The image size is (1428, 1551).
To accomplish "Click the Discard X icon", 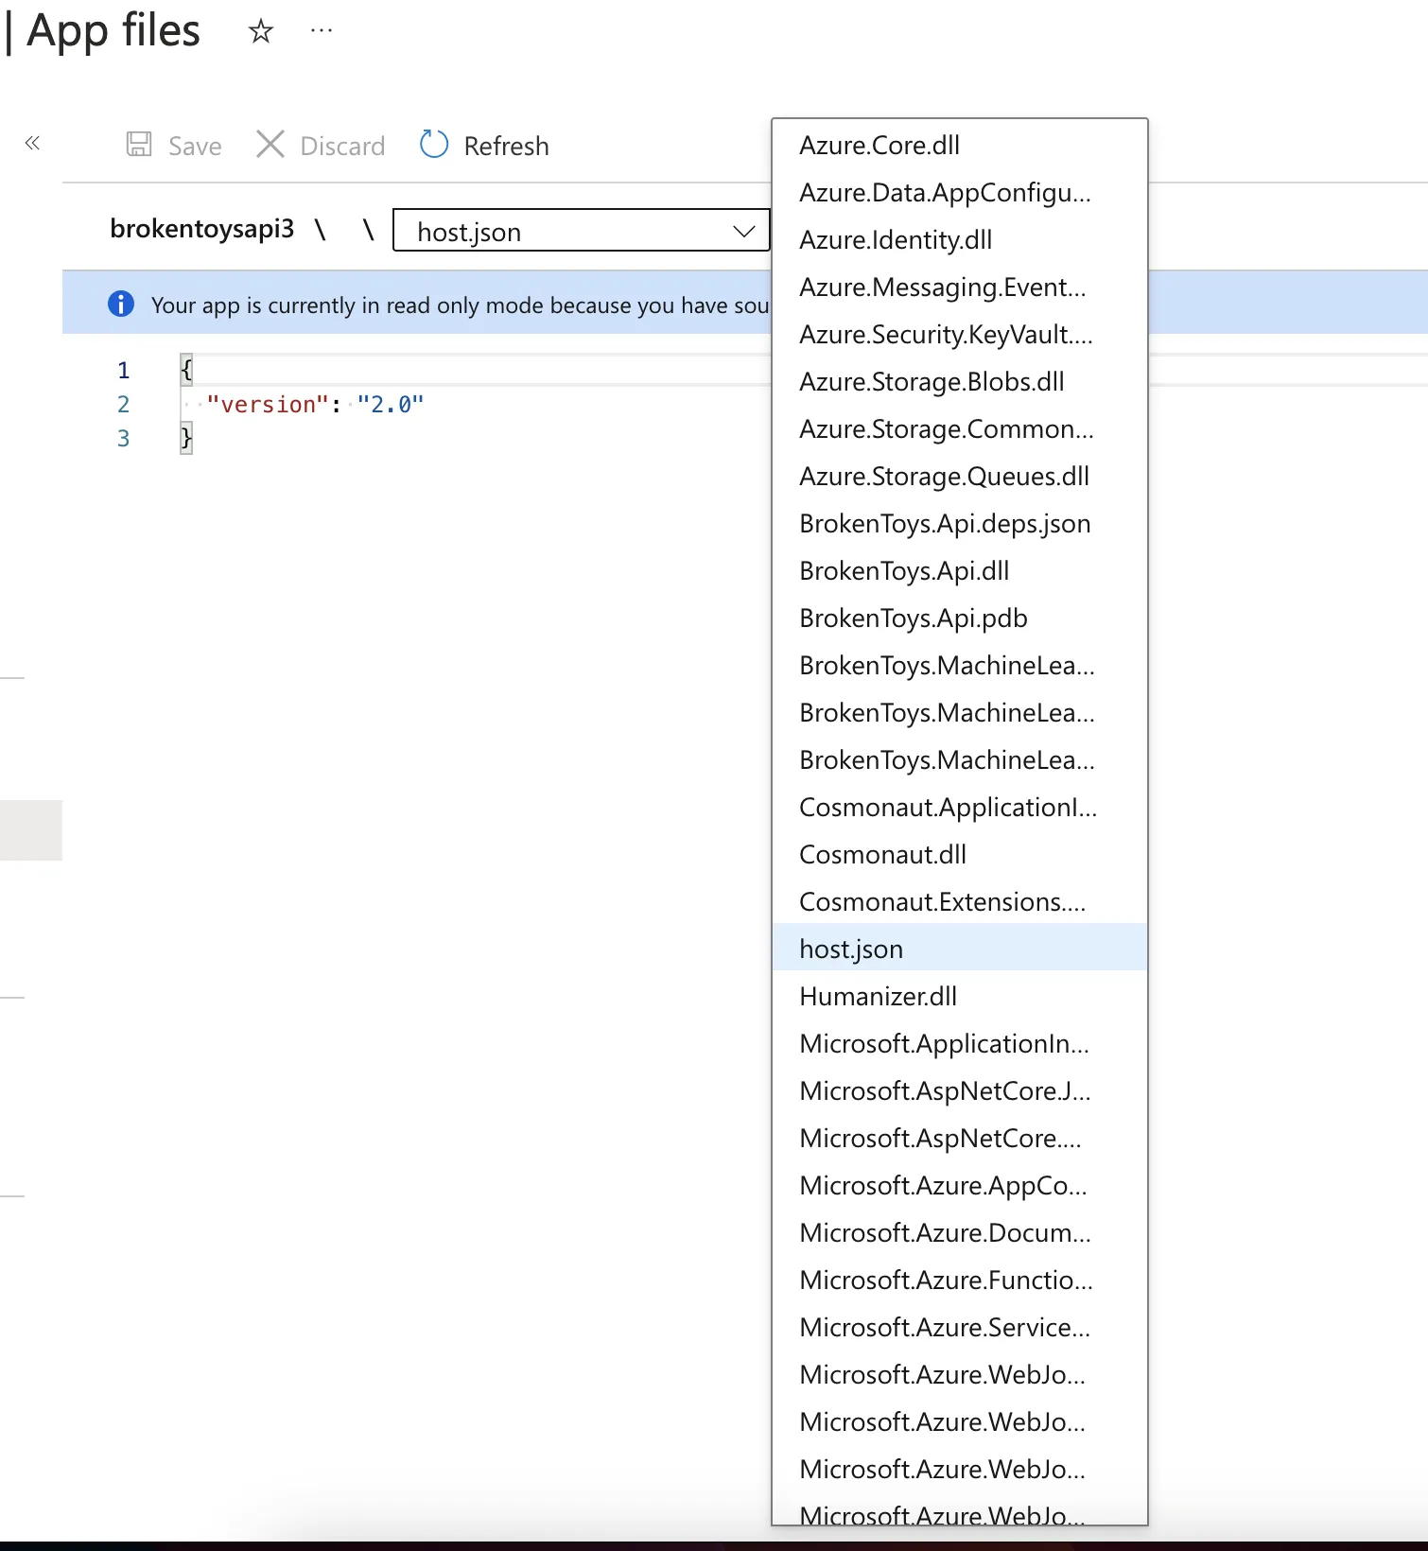I will click(x=270, y=145).
